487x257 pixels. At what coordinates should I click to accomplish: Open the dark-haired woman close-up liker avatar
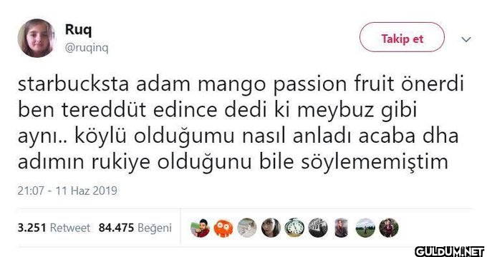tap(271, 228)
